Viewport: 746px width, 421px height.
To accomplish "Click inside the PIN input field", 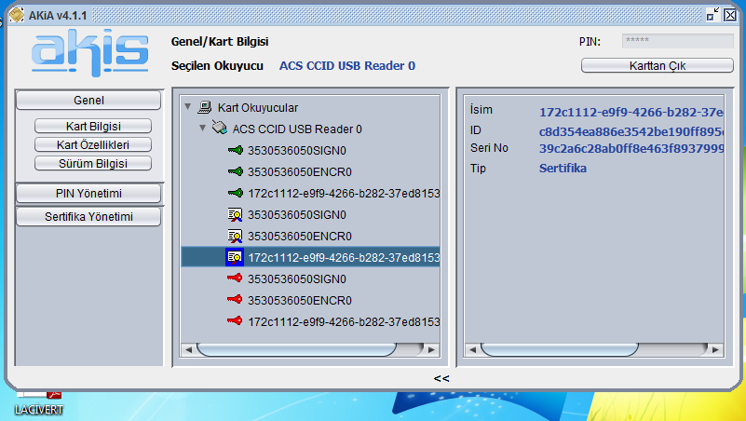I will tap(677, 41).
